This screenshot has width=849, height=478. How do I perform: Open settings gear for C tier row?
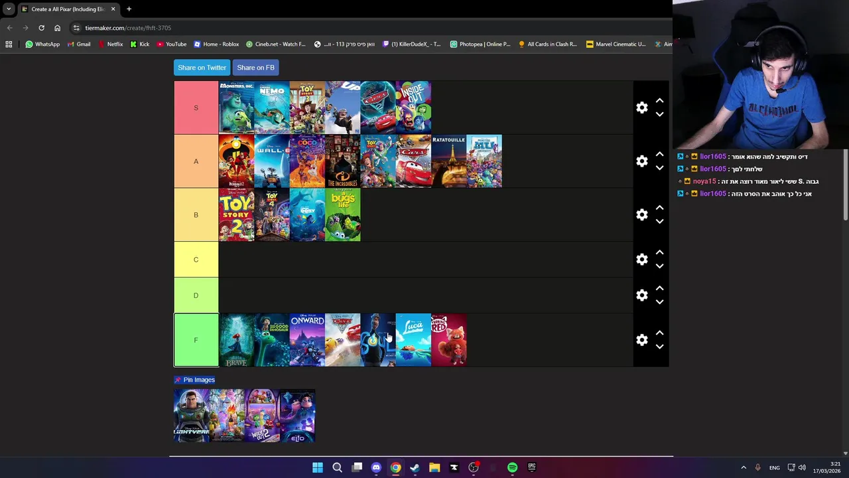641,260
